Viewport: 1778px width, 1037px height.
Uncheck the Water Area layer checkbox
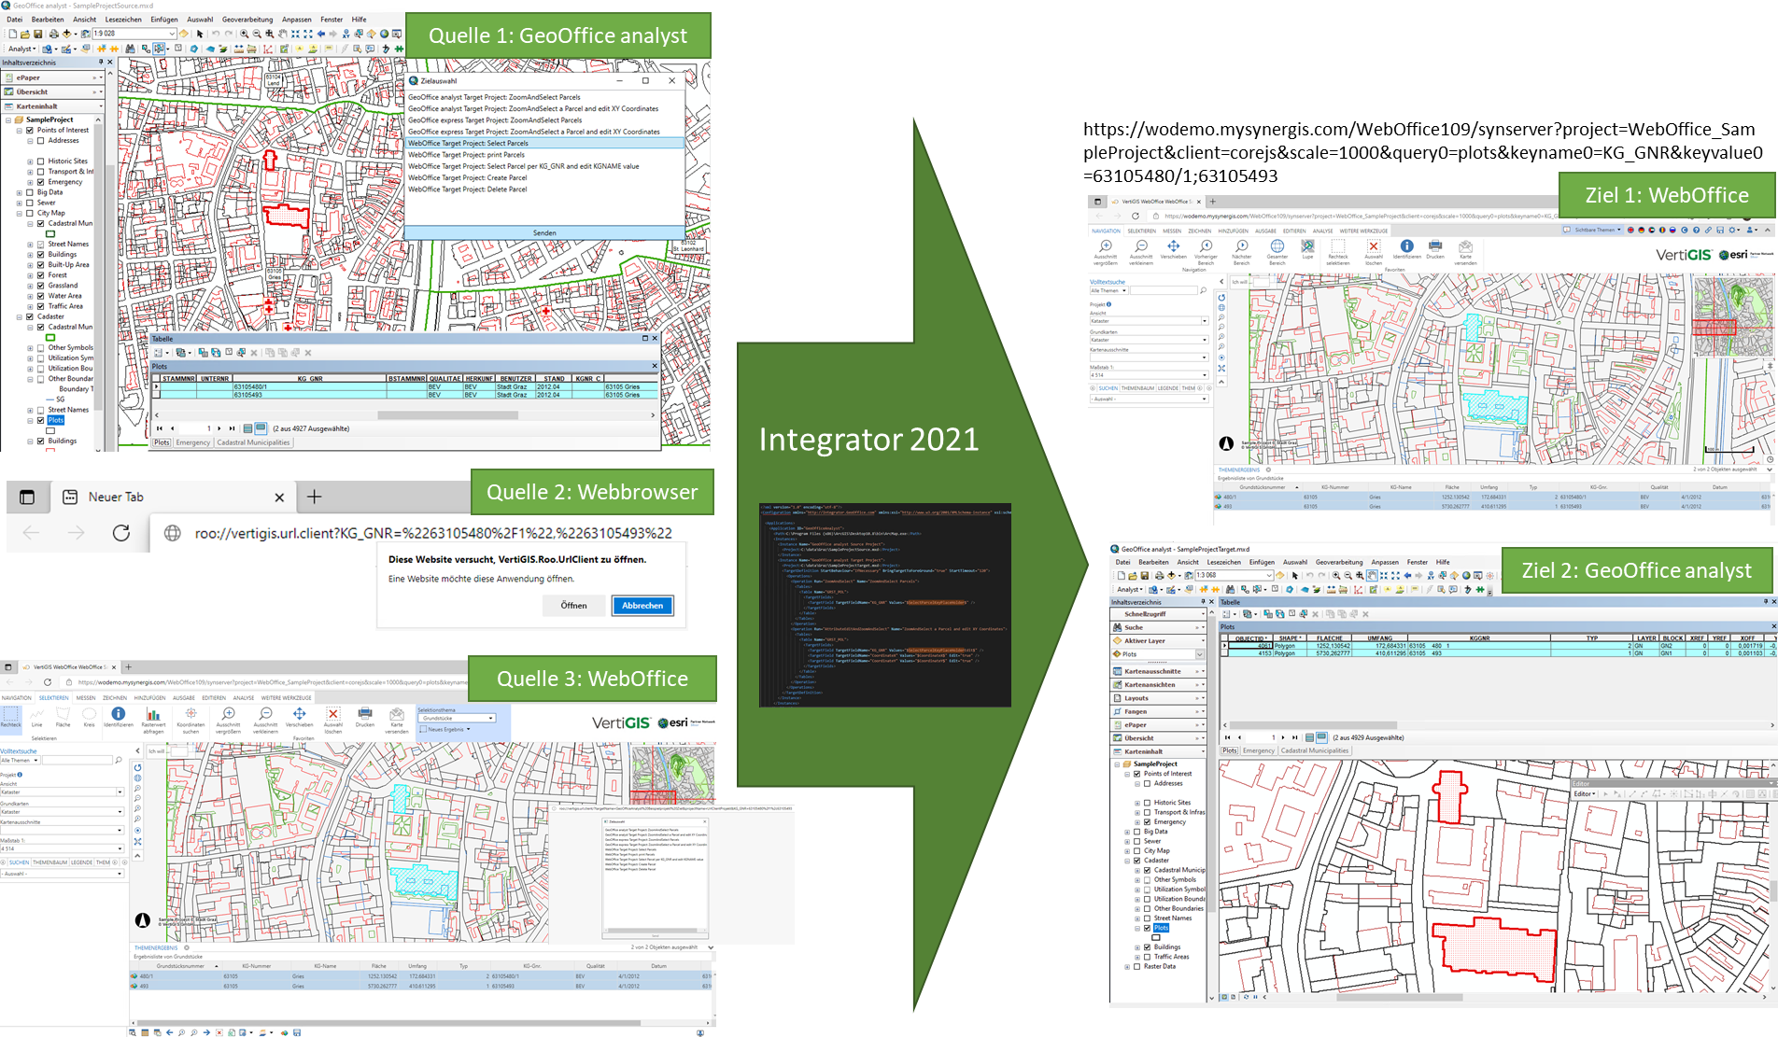point(41,296)
